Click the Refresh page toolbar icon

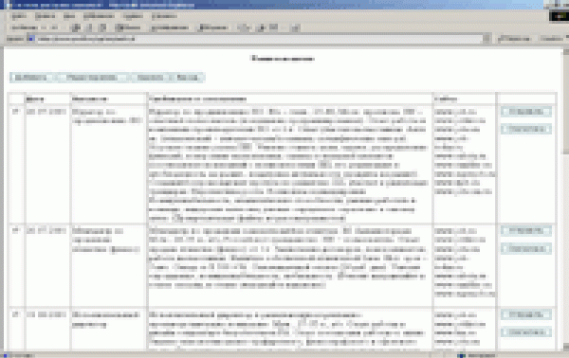point(90,27)
